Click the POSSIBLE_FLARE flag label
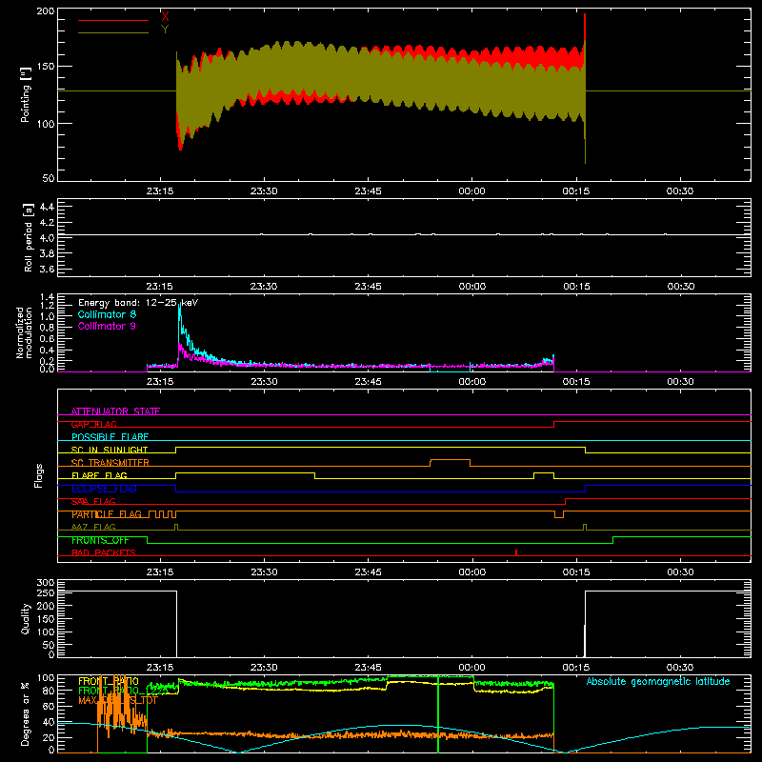The height and width of the screenshot is (762, 762). coord(110,437)
